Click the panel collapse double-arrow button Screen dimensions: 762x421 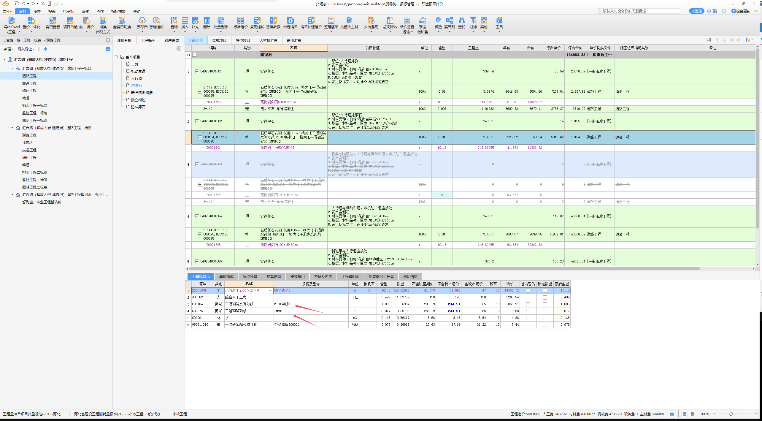coord(179,48)
